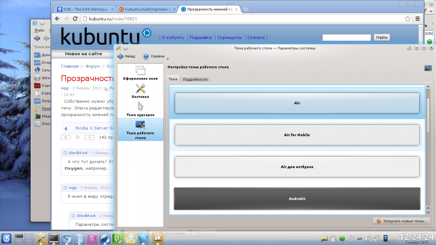This screenshot has height=245, width=436.
Task: Click the Форум breadcrumb link
Action: pos(92,66)
